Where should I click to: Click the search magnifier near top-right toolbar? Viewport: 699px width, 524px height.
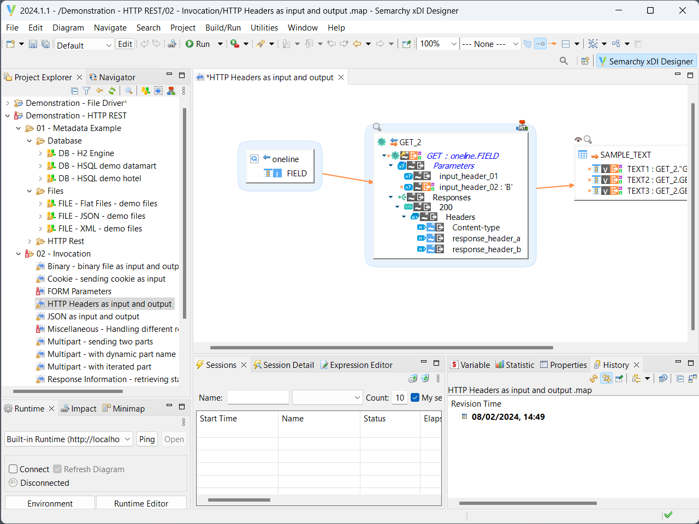pos(564,61)
